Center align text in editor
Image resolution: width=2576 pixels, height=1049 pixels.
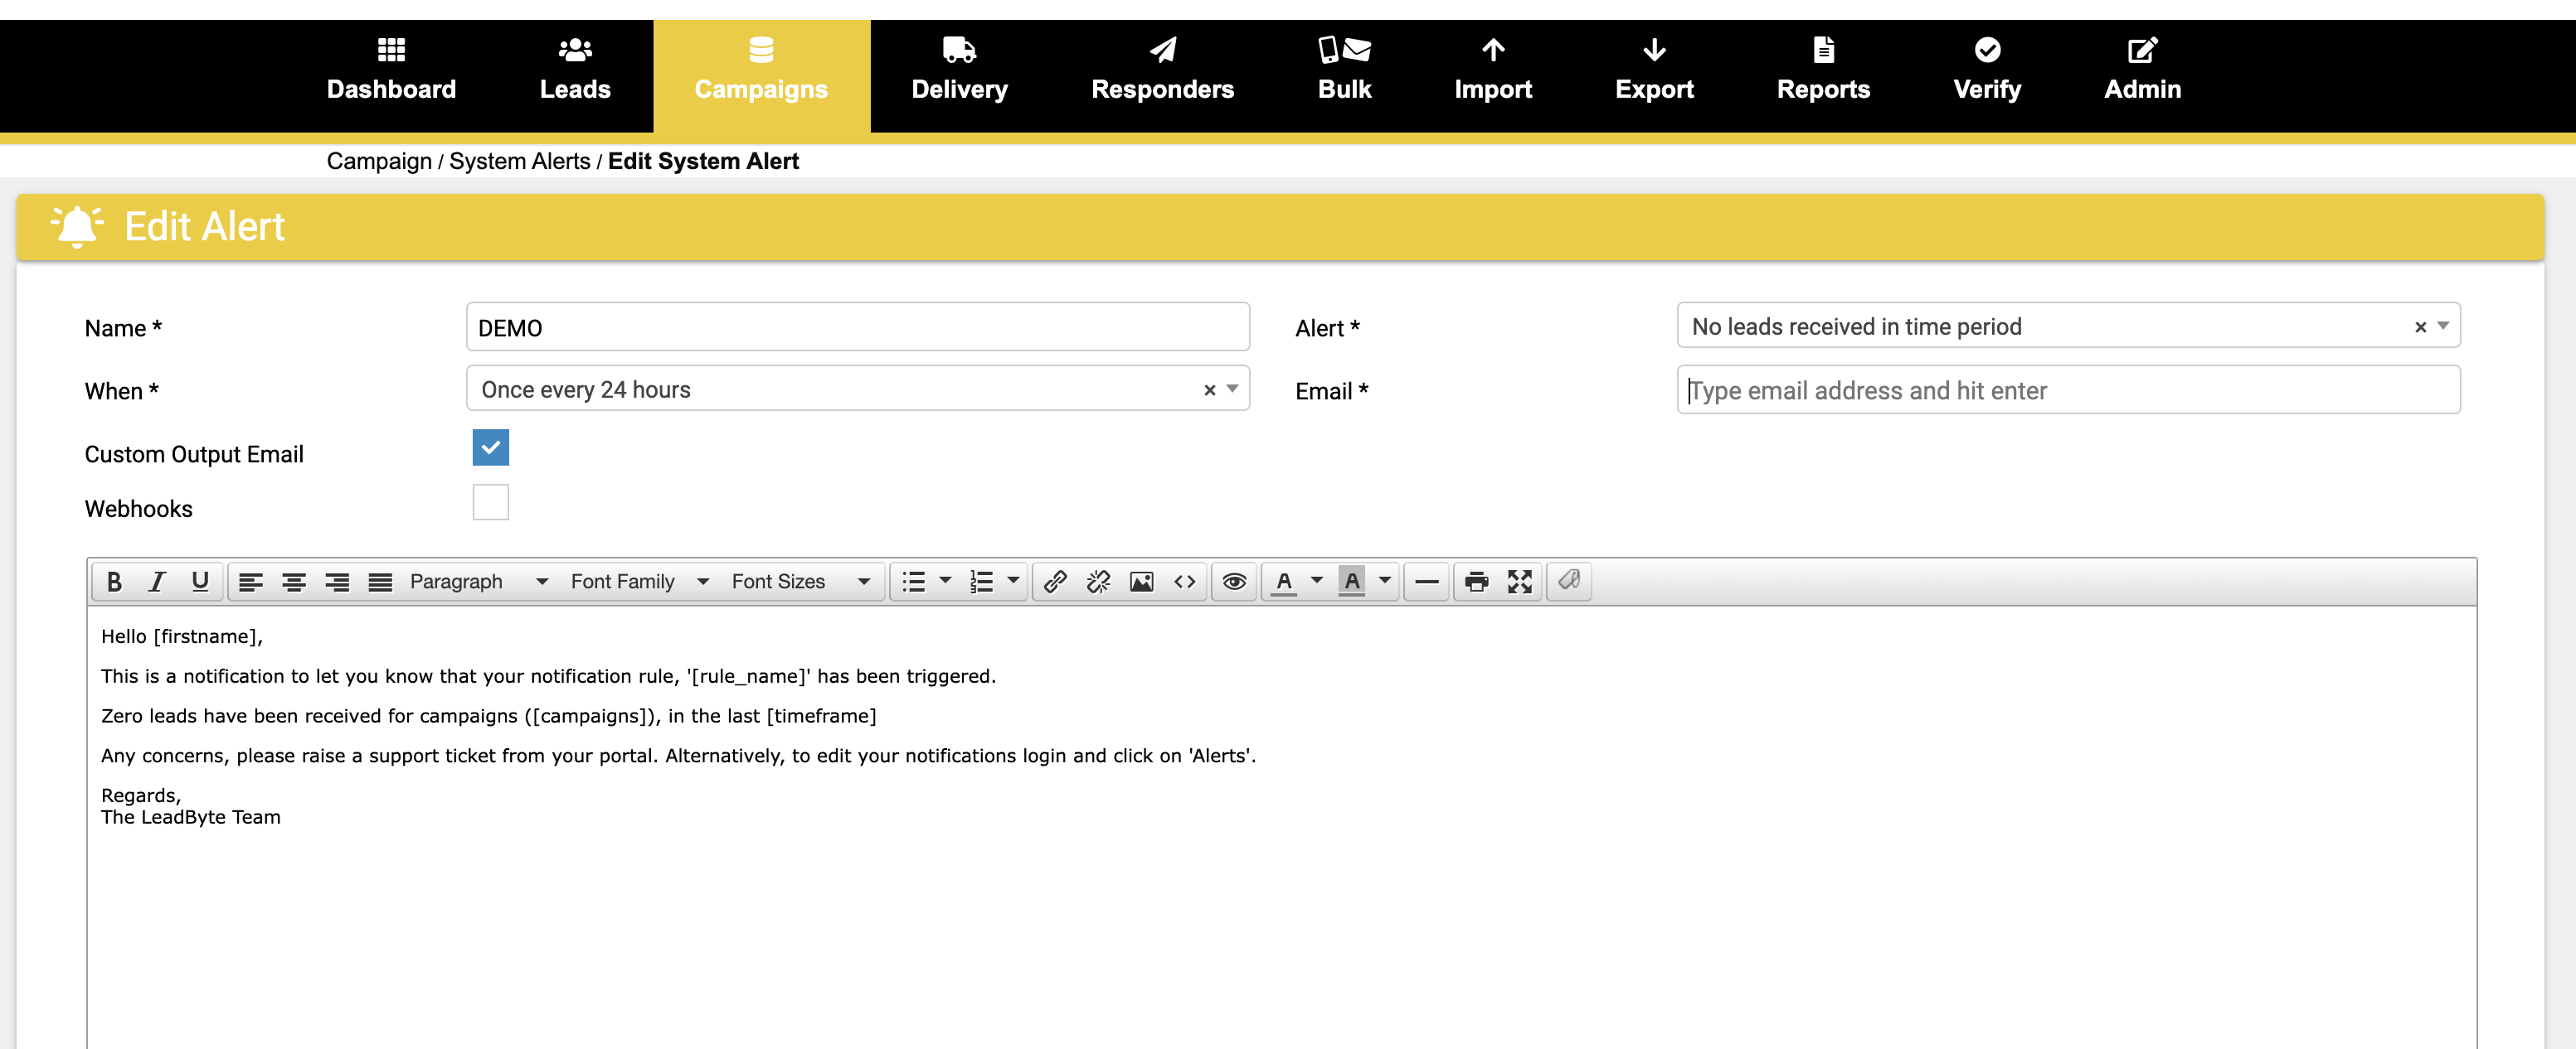293,582
